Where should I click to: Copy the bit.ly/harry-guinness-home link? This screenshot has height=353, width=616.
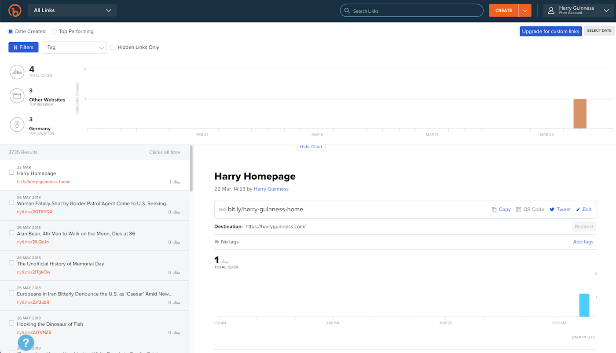pos(501,210)
